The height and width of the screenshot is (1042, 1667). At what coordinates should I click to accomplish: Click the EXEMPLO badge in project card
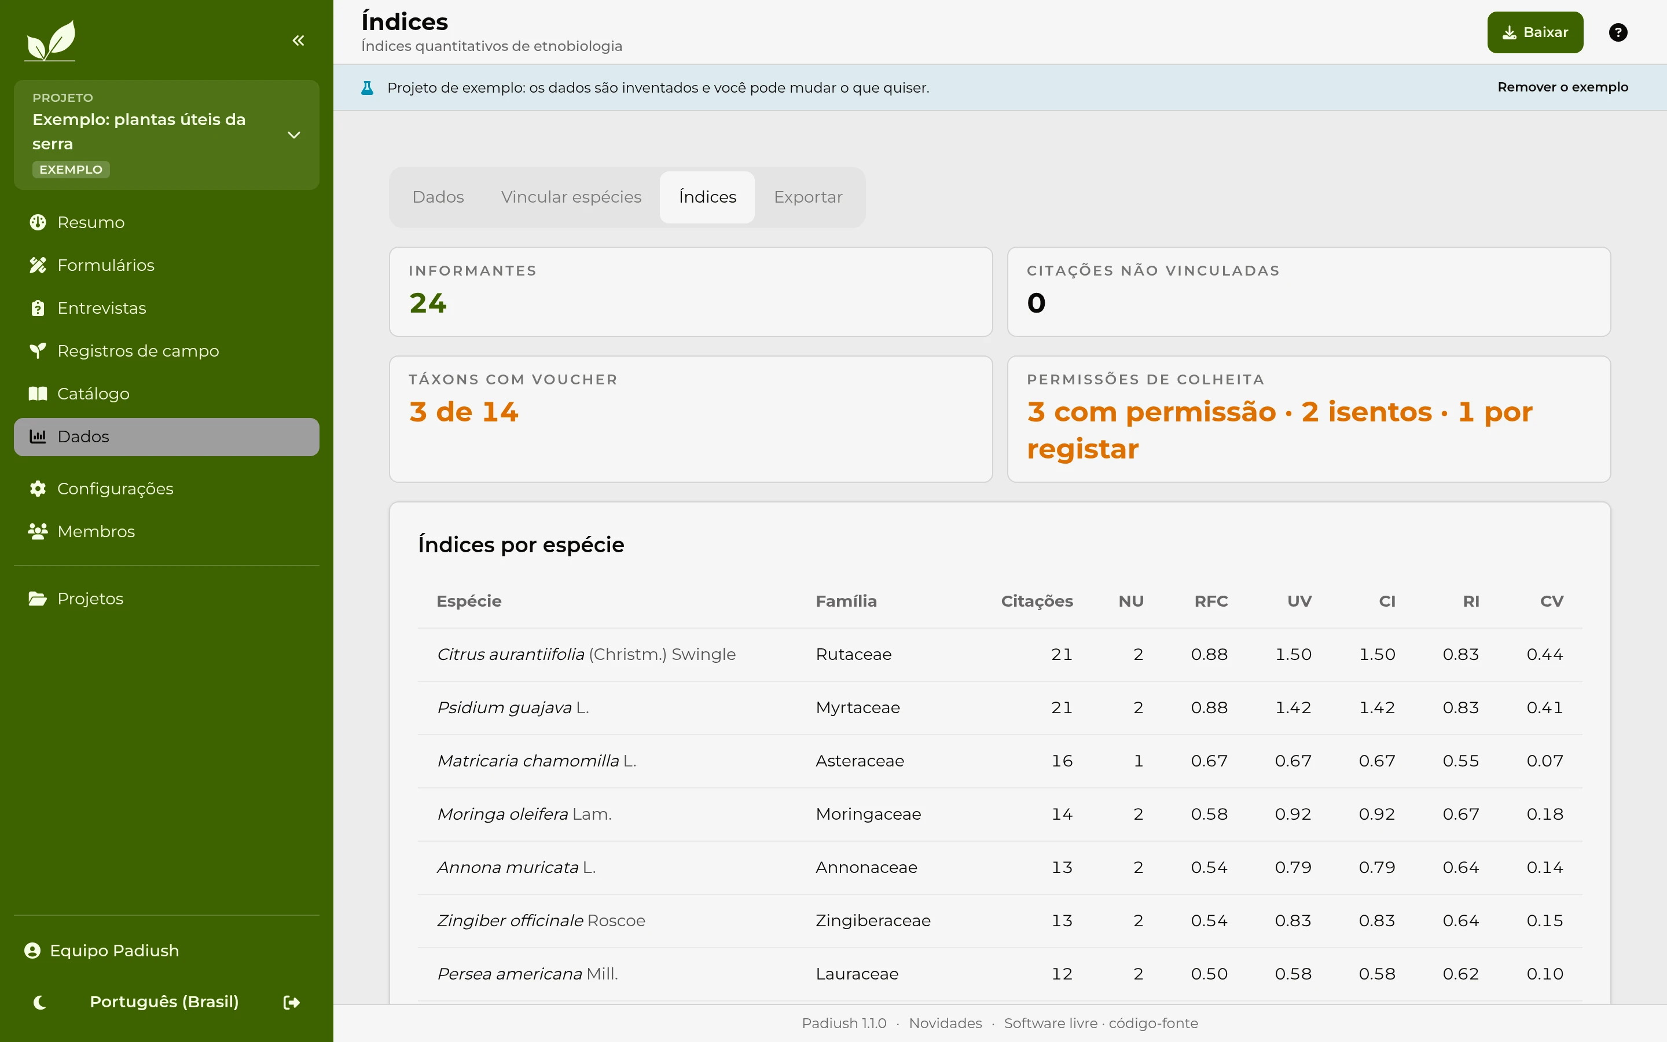pyautogui.click(x=71, y=170)
